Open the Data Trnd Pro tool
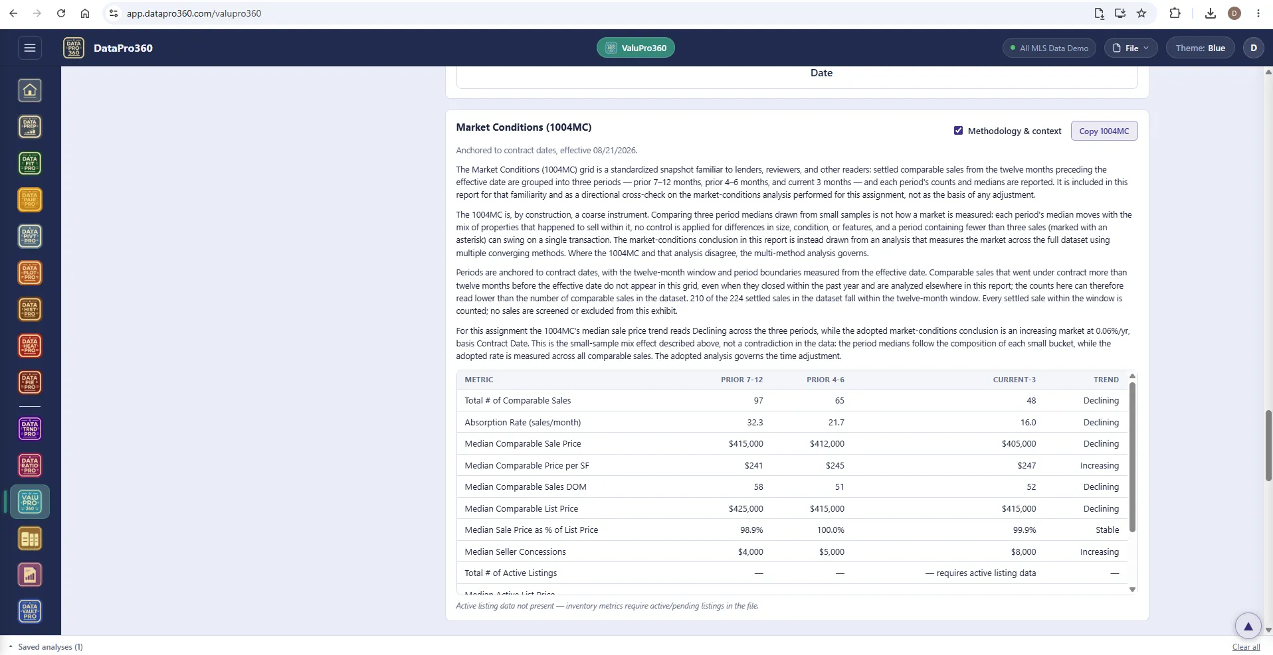1273x655 pixels. (30, 429)
